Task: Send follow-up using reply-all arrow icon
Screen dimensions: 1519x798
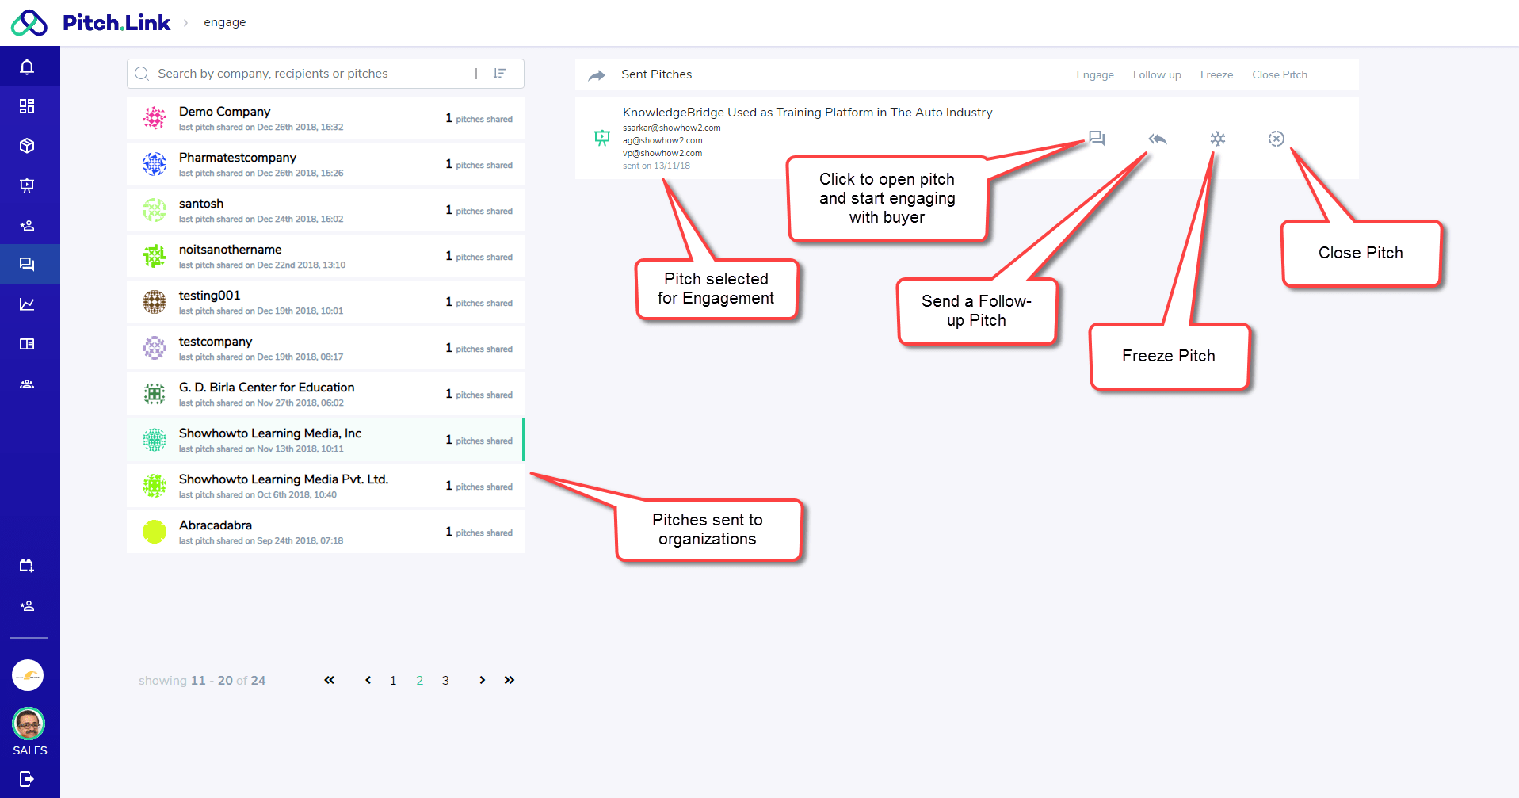Action: (x=1158, y=139)
